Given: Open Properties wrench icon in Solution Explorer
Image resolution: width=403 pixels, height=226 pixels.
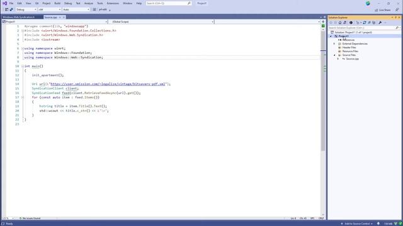Looking at the screenshot, I should [380, 23].
